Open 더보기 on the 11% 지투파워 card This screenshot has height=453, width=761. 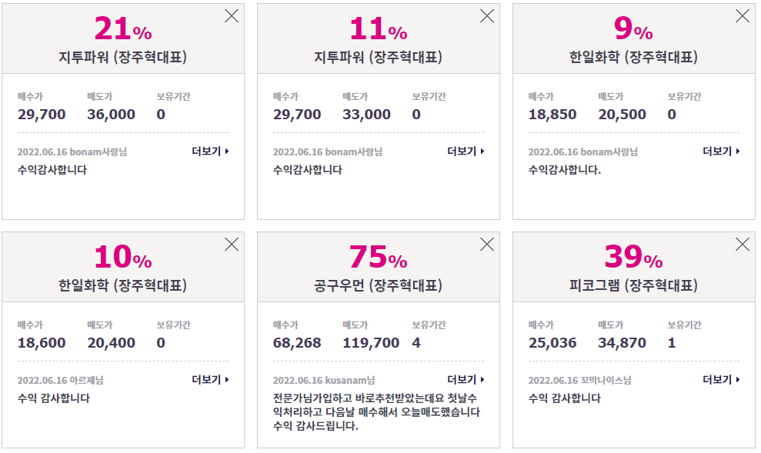pyautogui.click(x=466, y=152)
